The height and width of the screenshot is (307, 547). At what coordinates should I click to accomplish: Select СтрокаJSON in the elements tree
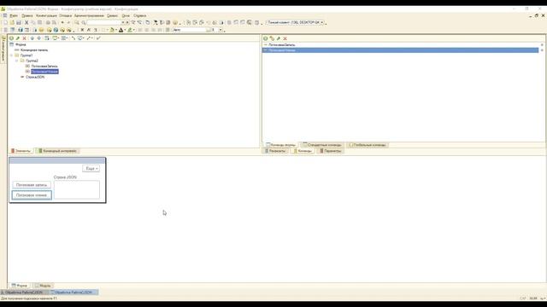(35, 77)
